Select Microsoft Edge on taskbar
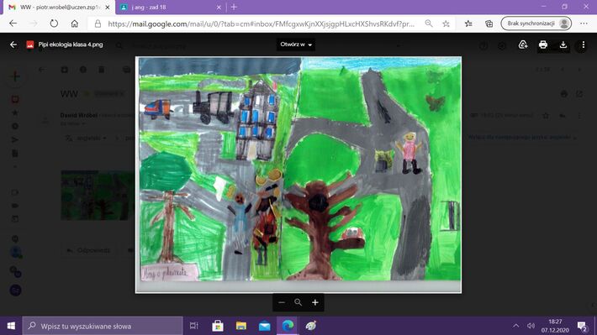Image resolution: width=597 pixels, height=335 pixels. pyautogui.click(x=288, y=326)
